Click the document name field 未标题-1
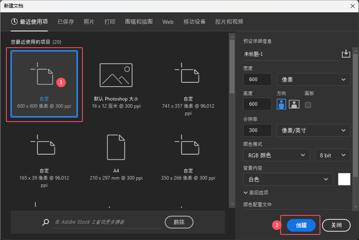The width and height of the screenshot is (359, 240). click(291, 54)
